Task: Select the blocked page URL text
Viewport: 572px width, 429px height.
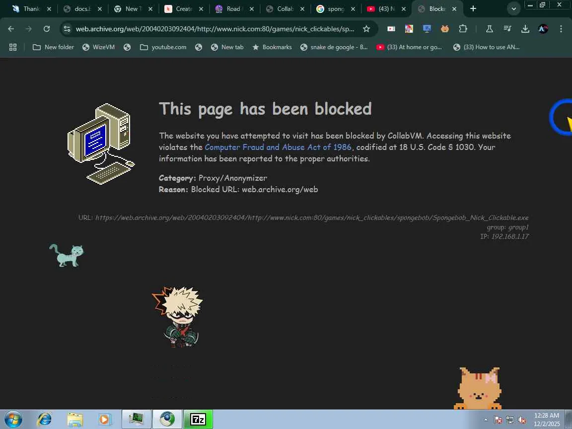Action: (x=312, y=217)
